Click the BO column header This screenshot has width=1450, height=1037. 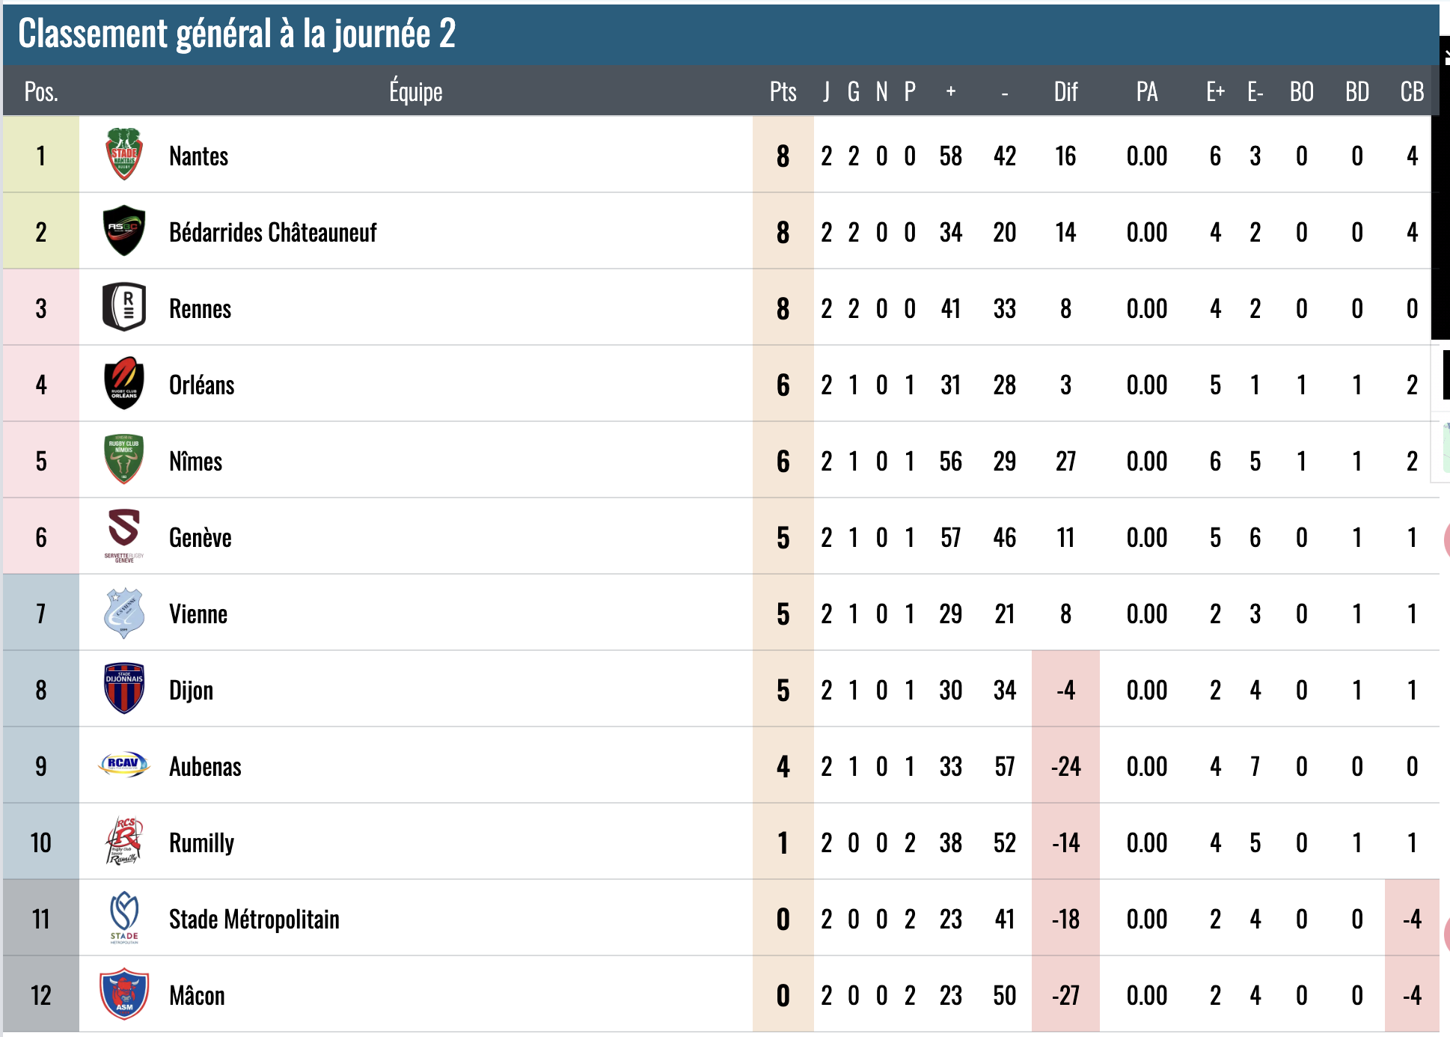pyautogui.click(x=1302, y=92)
